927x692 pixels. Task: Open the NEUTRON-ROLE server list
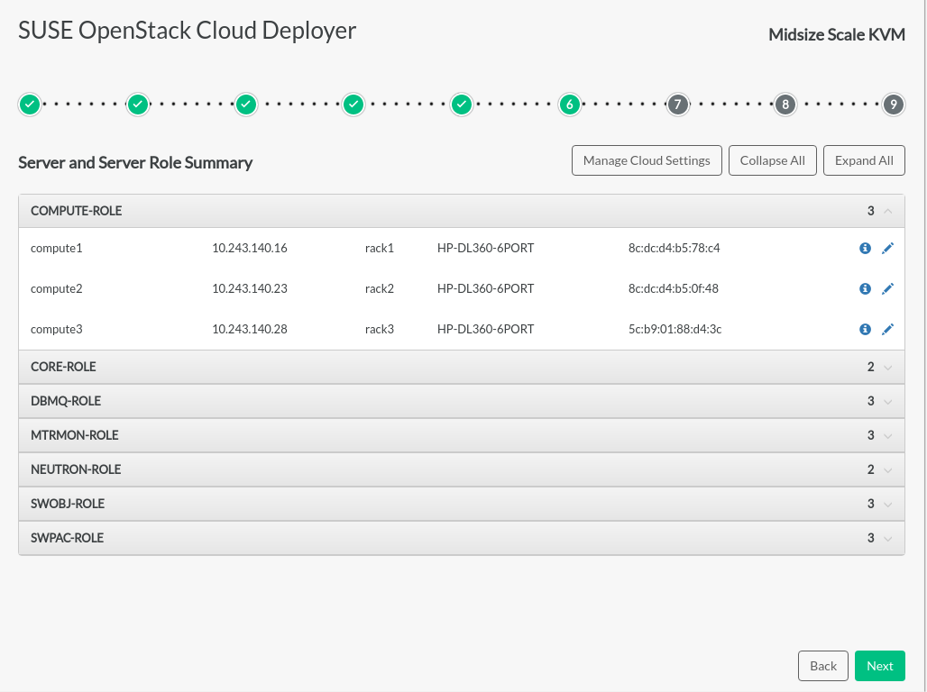pyautogui.click(x=888, y=470)
